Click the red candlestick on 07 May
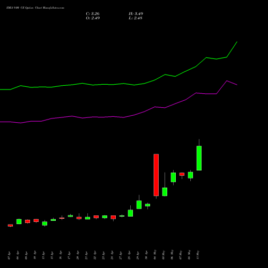 tap(182, 174)
